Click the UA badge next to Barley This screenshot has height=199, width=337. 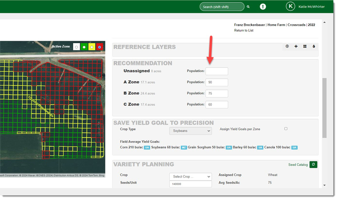point(260,148)
